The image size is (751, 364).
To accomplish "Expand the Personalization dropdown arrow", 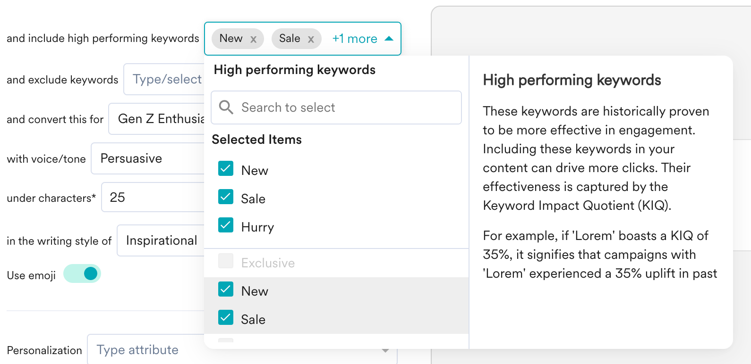I will tap(385, 351).
